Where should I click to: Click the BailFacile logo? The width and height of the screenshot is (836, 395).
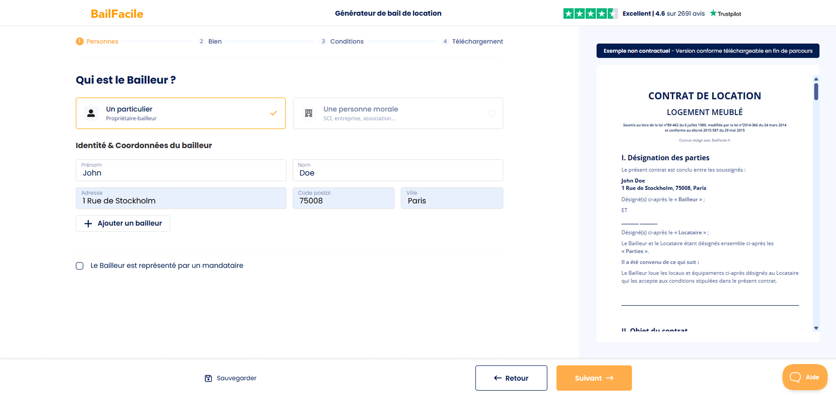[117, 13]
